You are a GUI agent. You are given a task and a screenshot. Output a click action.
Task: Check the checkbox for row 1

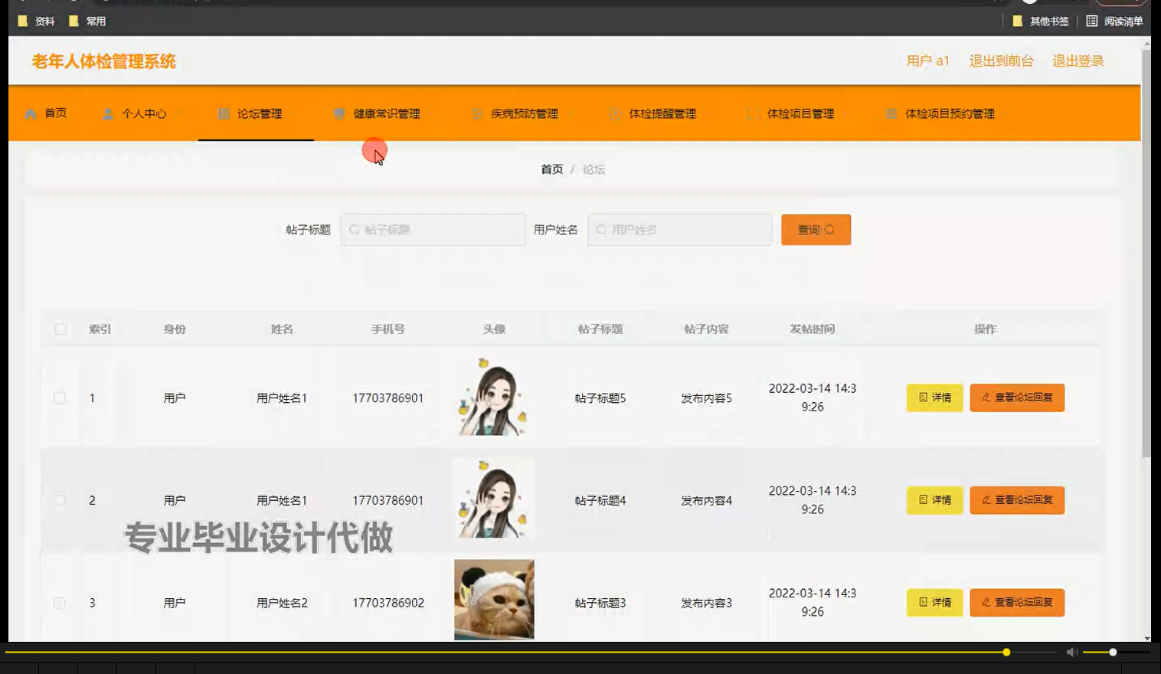(x=59, y=398)
